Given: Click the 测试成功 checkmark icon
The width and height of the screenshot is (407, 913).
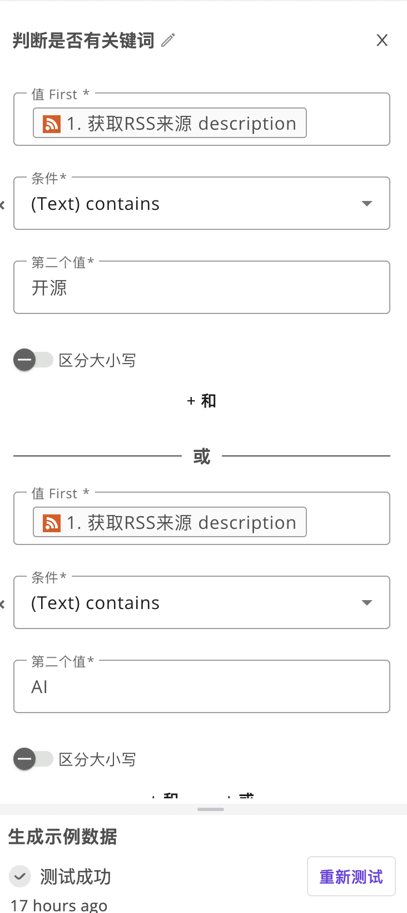Looking at the screenshot, I should (x=20, y=876).
